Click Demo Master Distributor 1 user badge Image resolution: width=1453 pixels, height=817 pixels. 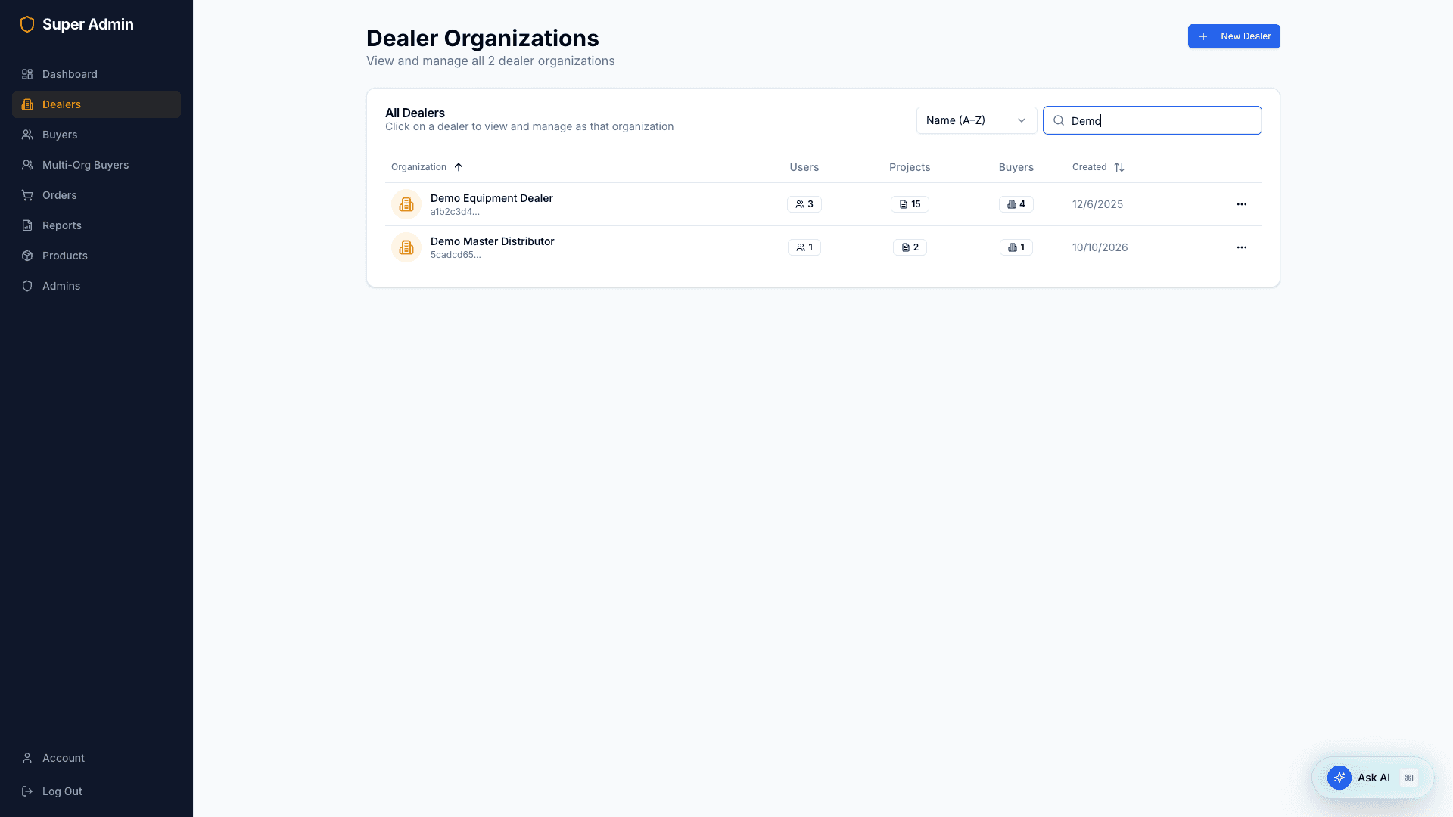(x=804, y=247)
